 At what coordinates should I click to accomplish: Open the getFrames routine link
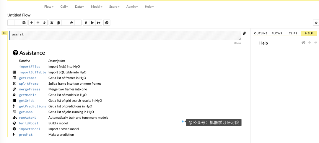click(x=28, y=78)
